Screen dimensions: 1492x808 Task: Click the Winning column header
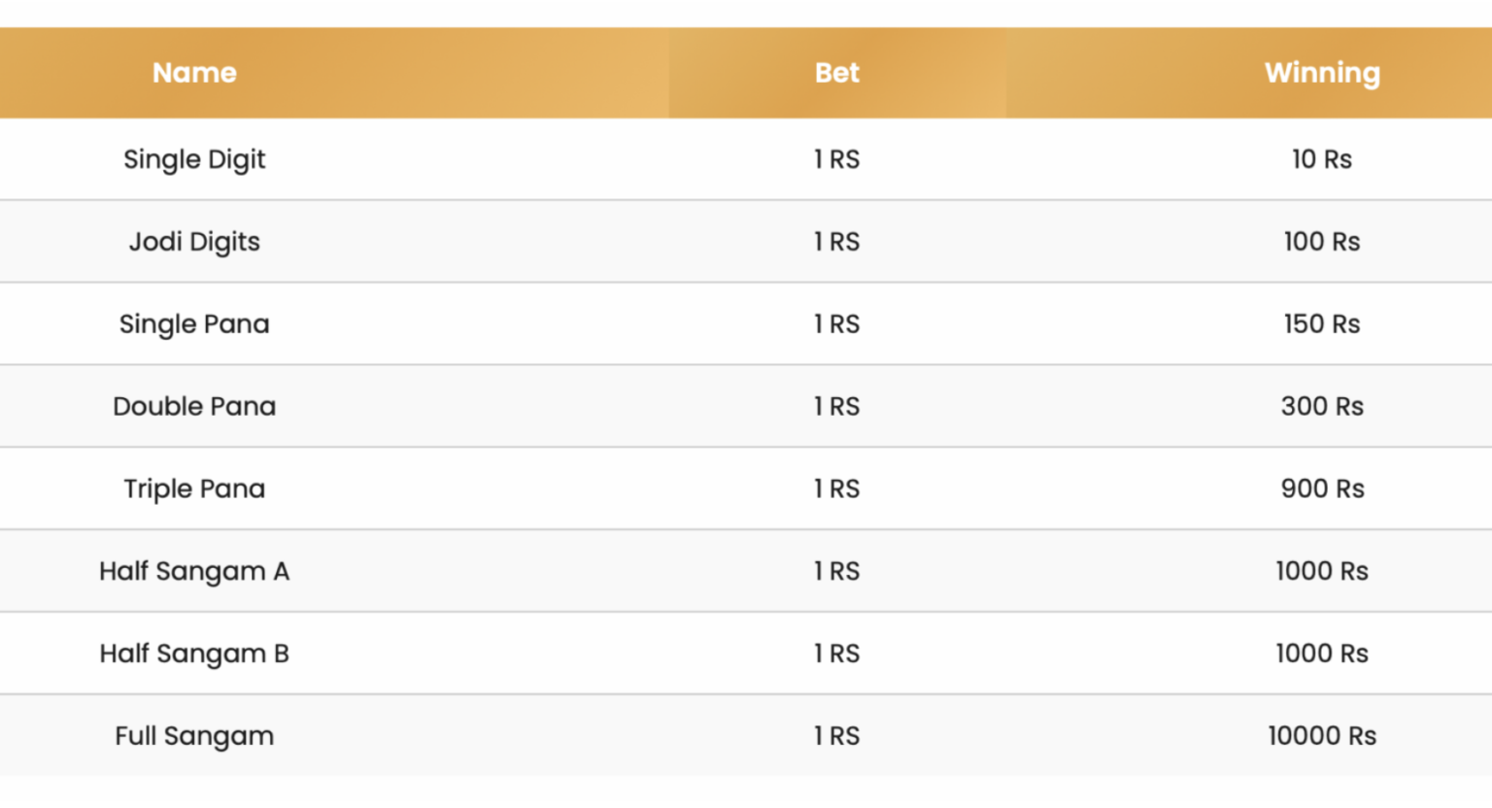coord(1321,73)
